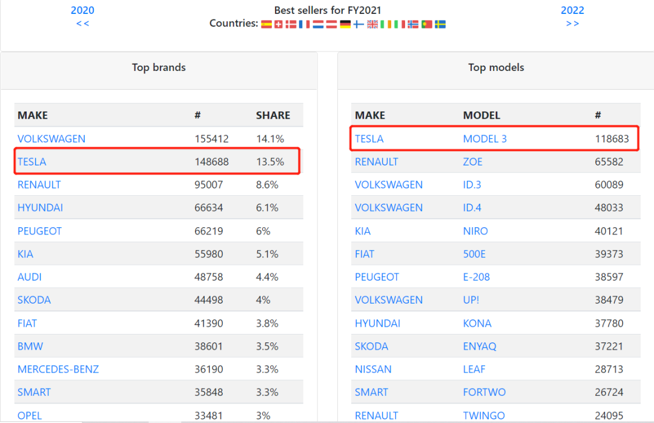
Task: Open SKODA in the Top brands table
Action: click(34, 300)
